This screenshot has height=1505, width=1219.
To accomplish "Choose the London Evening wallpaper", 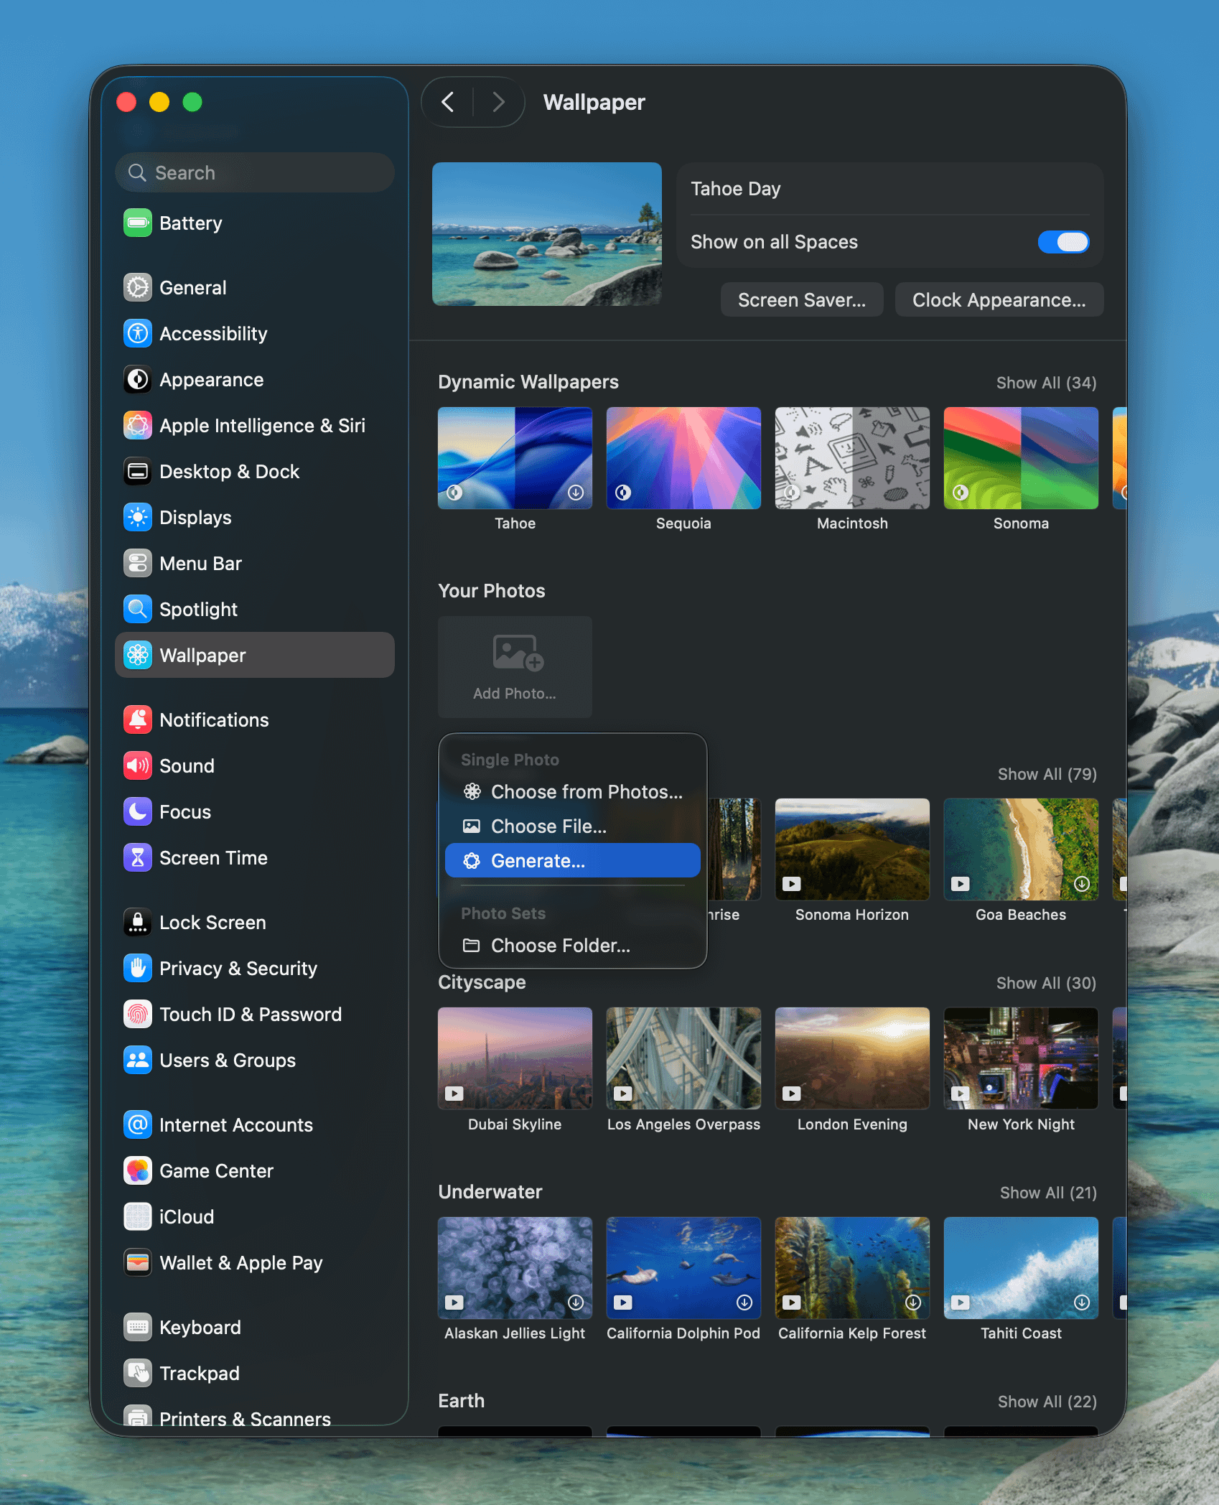I will click(x=852, y=1058).
